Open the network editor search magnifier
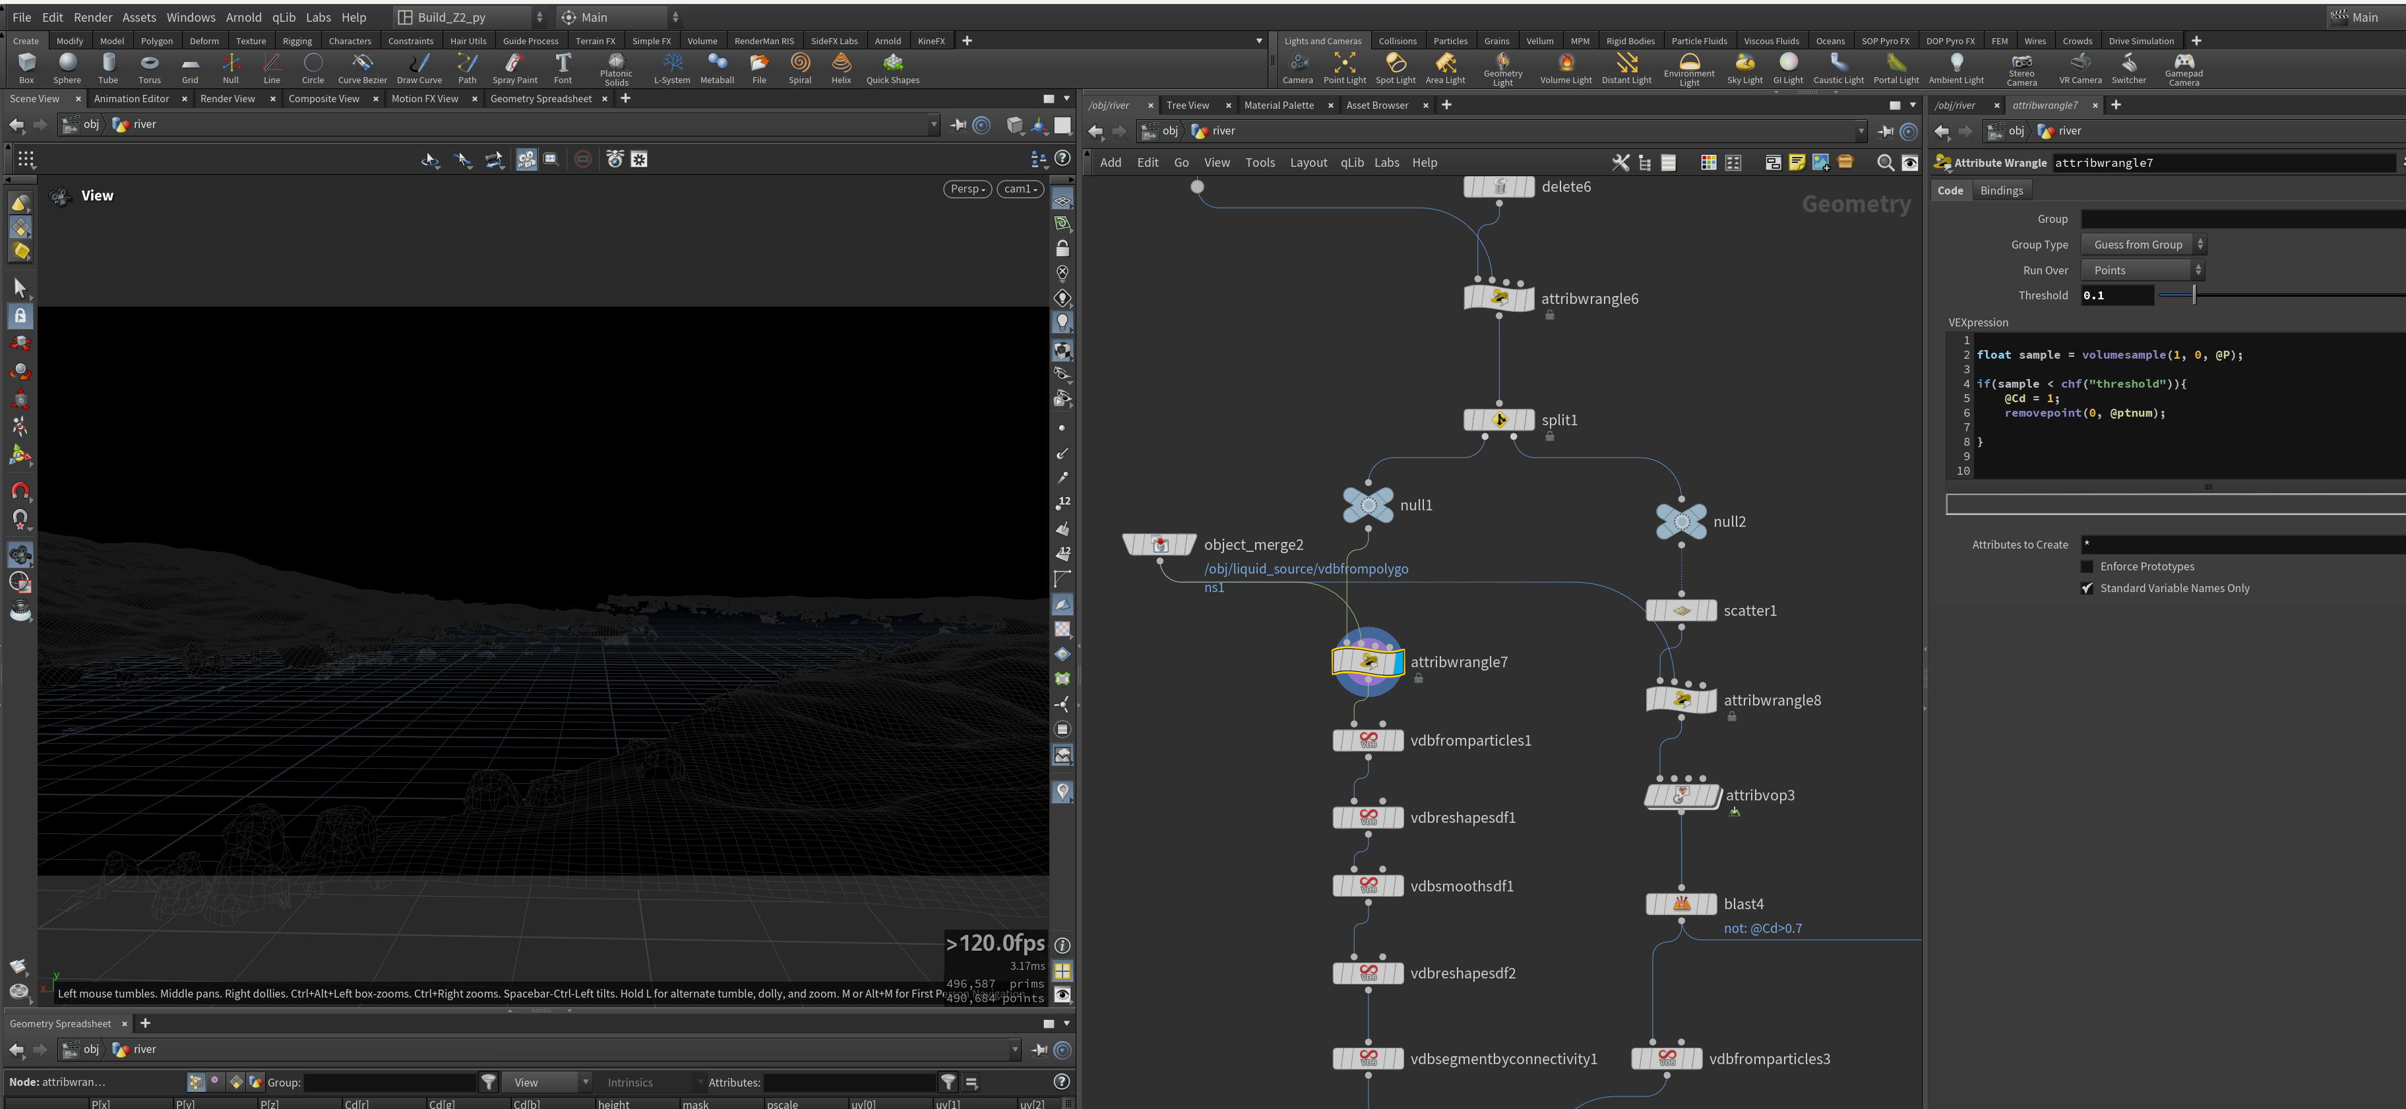2406x1109 pixels. pyautogui.click(x=1885, y=162)
